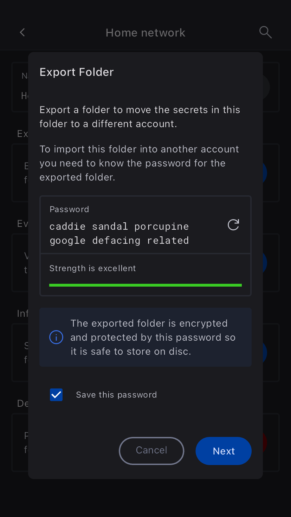Click the back arrow icon
The height and width of the screenshot is (517, 291).
[22, 33]
